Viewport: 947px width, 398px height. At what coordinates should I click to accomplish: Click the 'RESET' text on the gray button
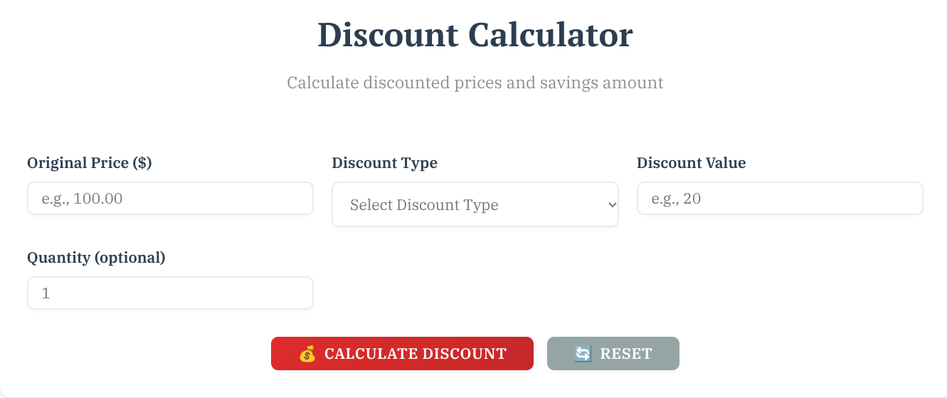626,354
